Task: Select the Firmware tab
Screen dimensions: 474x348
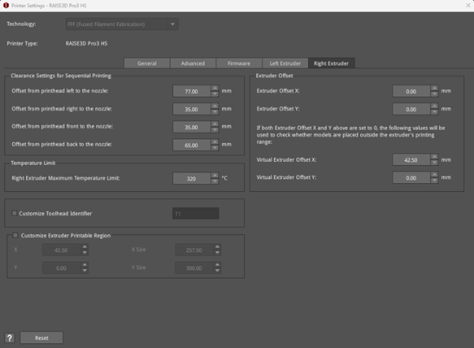Action: (239, 63)
